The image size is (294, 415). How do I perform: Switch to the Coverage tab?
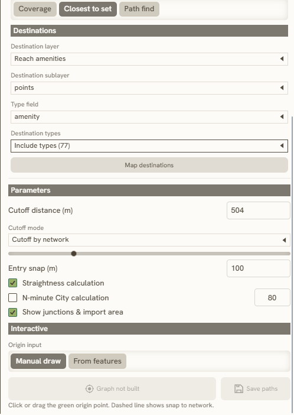(35, 9)
